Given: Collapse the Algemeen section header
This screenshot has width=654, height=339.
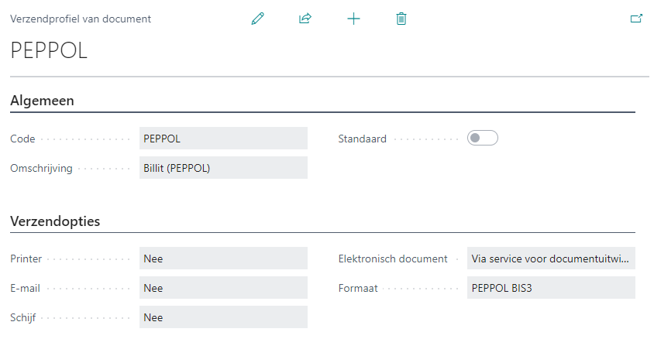Looking at the screenshot, I should [x=42, y=101].
